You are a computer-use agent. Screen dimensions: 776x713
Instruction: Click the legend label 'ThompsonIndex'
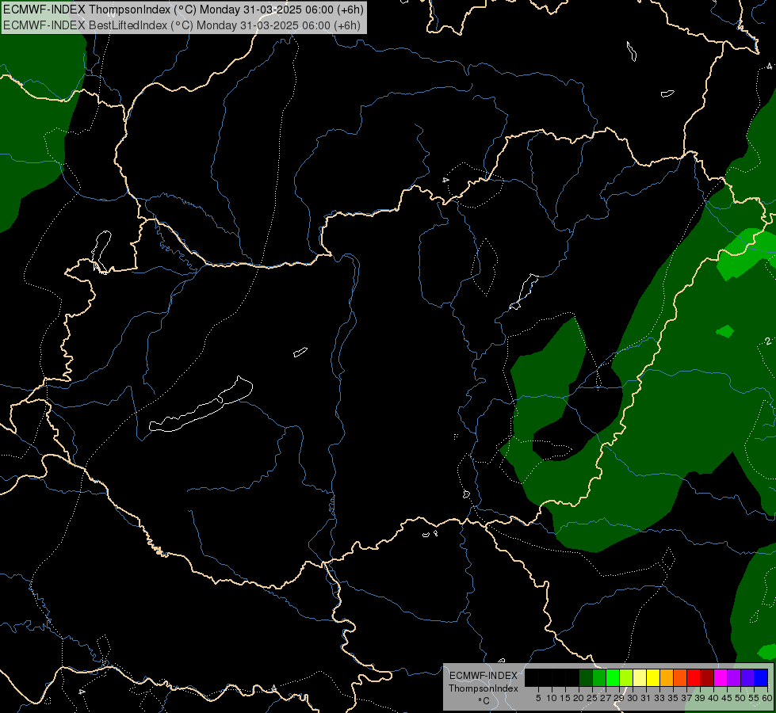483,688
